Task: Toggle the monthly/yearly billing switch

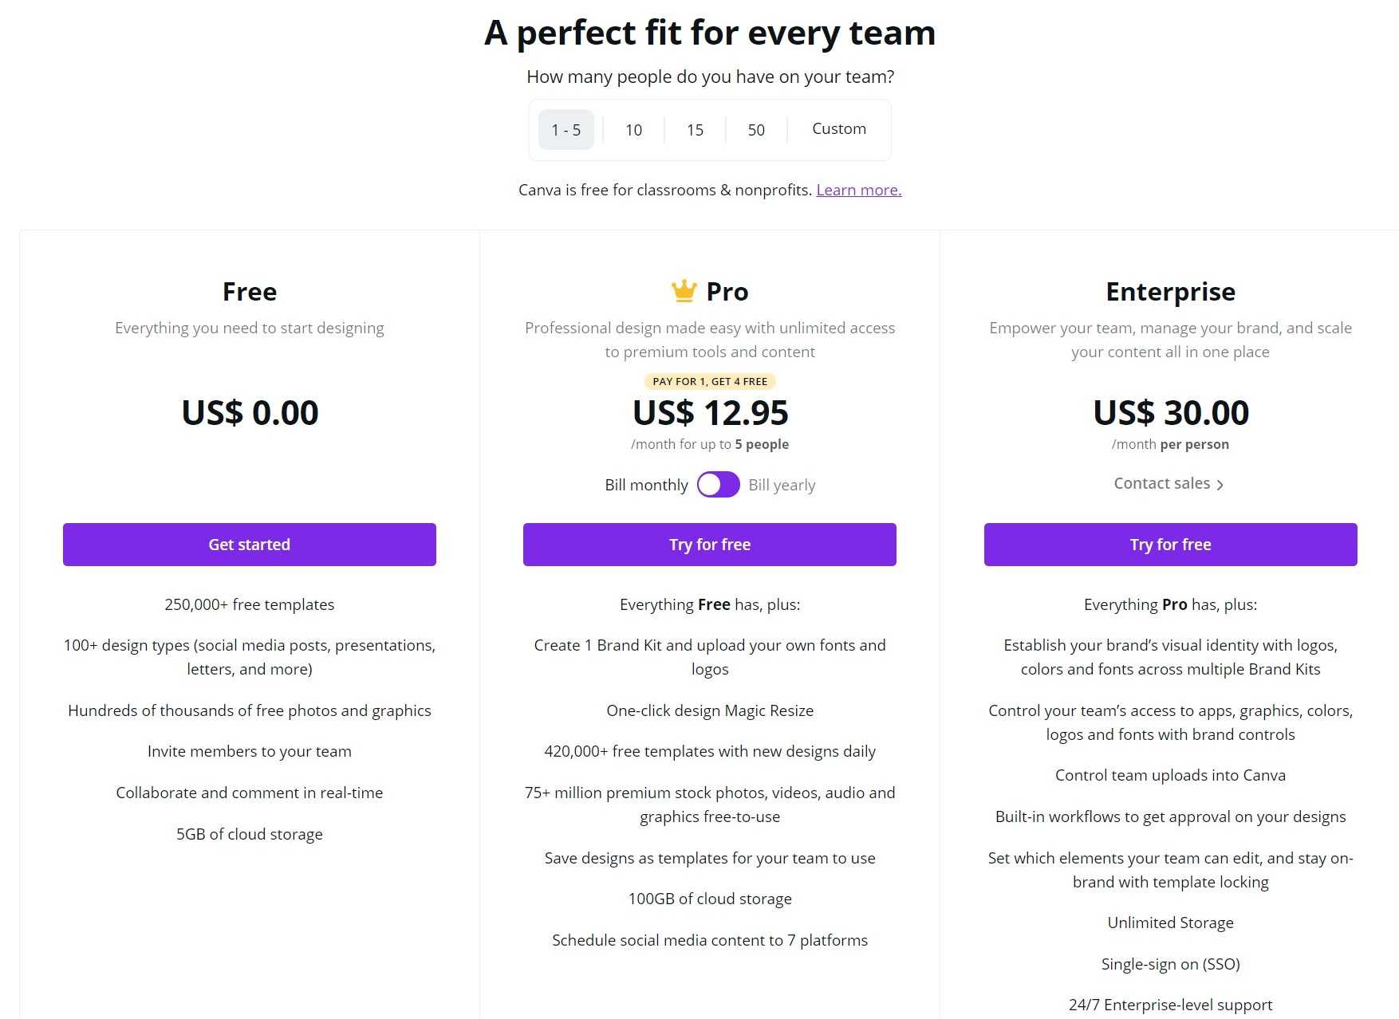Action: tap(718, 485)
